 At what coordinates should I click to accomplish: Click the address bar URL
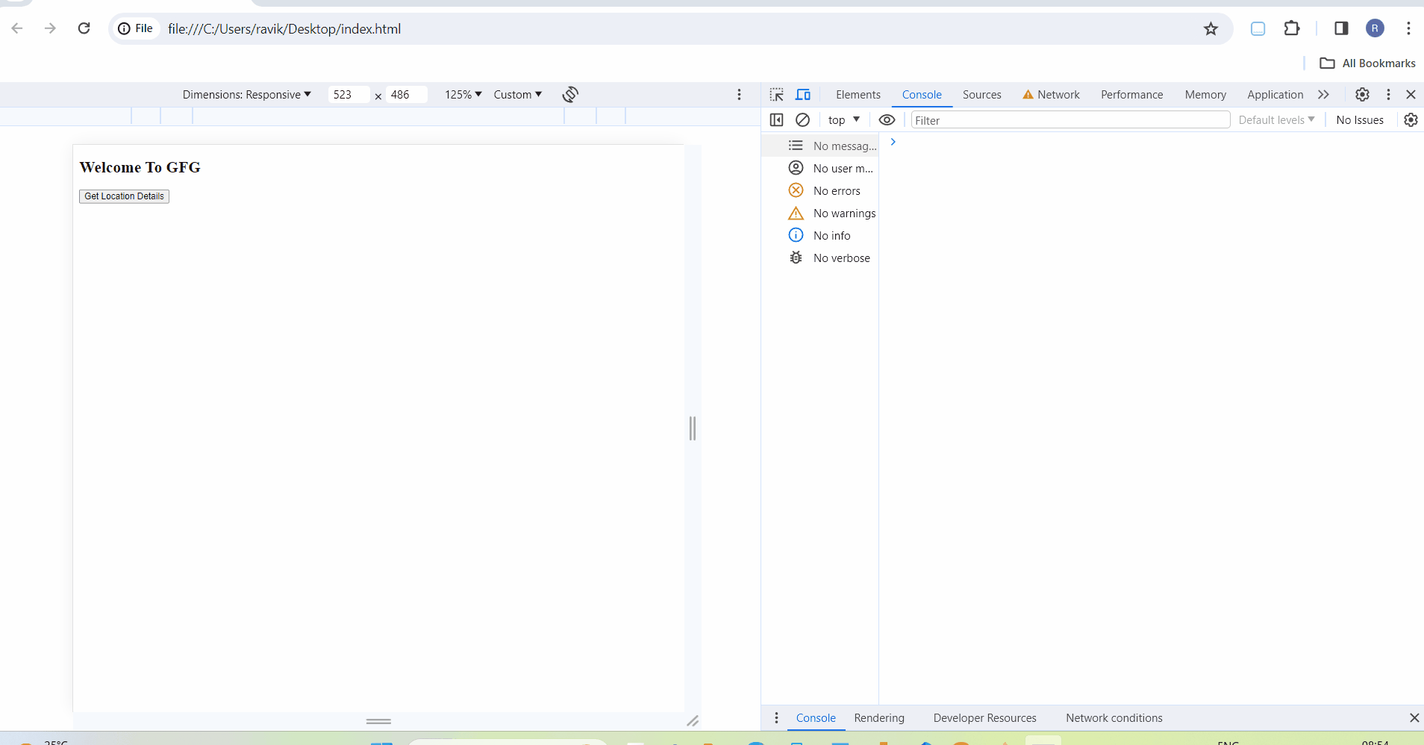click(x=284, y=28)
